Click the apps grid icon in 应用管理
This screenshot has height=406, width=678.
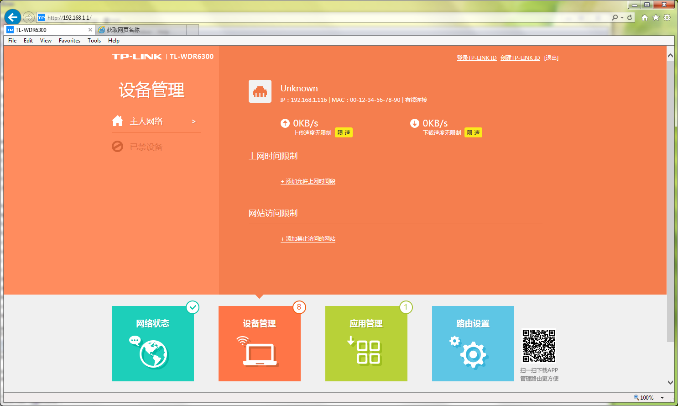[x=368, y=352]
